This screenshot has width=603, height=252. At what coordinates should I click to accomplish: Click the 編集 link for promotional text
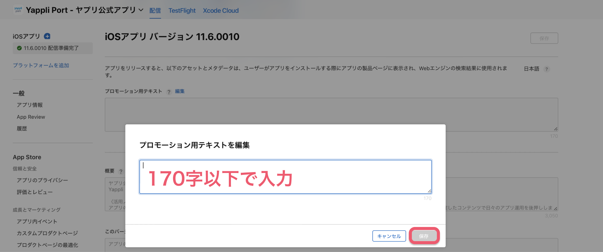coord(180,91)
